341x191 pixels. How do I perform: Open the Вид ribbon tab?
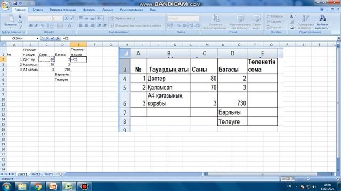click(x=153, y=10)
